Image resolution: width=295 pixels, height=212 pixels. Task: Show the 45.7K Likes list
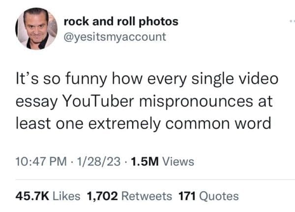tap(49, 196)
